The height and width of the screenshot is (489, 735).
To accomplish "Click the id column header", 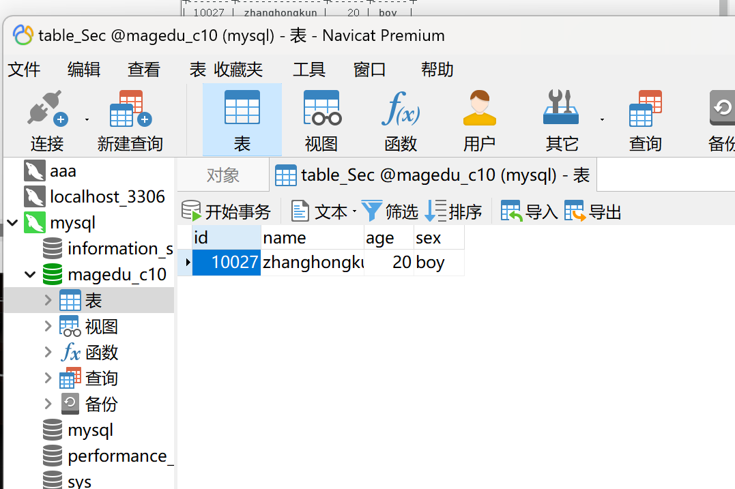I will (227, 237).
